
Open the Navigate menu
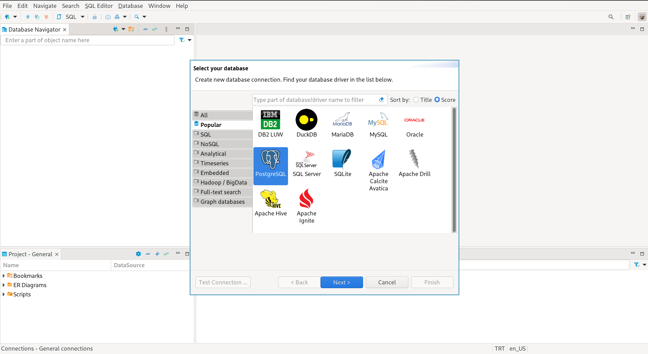pos(45,6)
